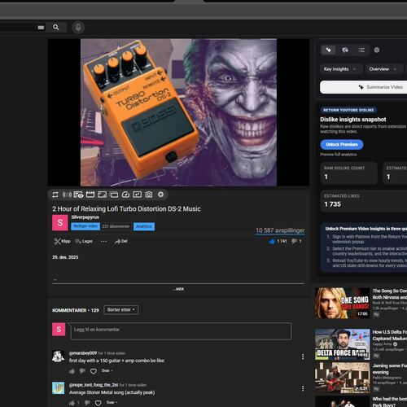Click the Turbo Distortion video player
Image resolution: width=407 pixels, height=407 pixels.
pyautogui.click(x=178, y=112)
